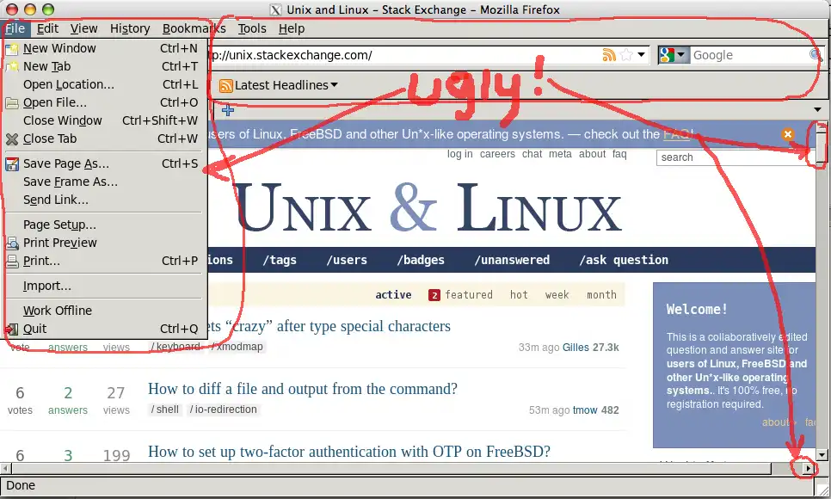The image size is (831, 499).
Task: Open the History menu
Action: pos(130,28)
